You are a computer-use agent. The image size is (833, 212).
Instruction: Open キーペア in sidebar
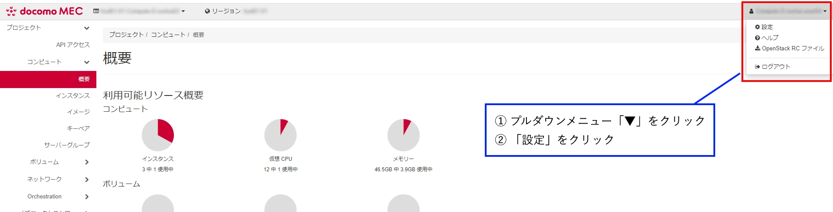[78, 128]
